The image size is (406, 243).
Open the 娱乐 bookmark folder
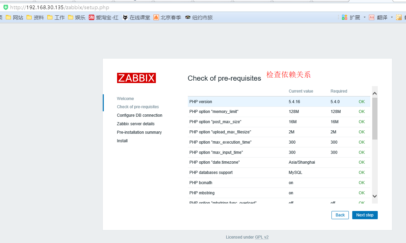[77, 17]
